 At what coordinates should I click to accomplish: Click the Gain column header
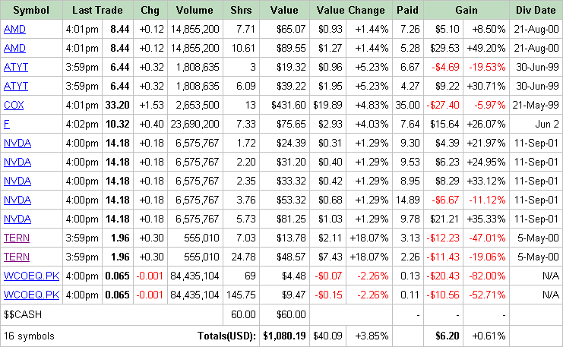tap(467, 10)
